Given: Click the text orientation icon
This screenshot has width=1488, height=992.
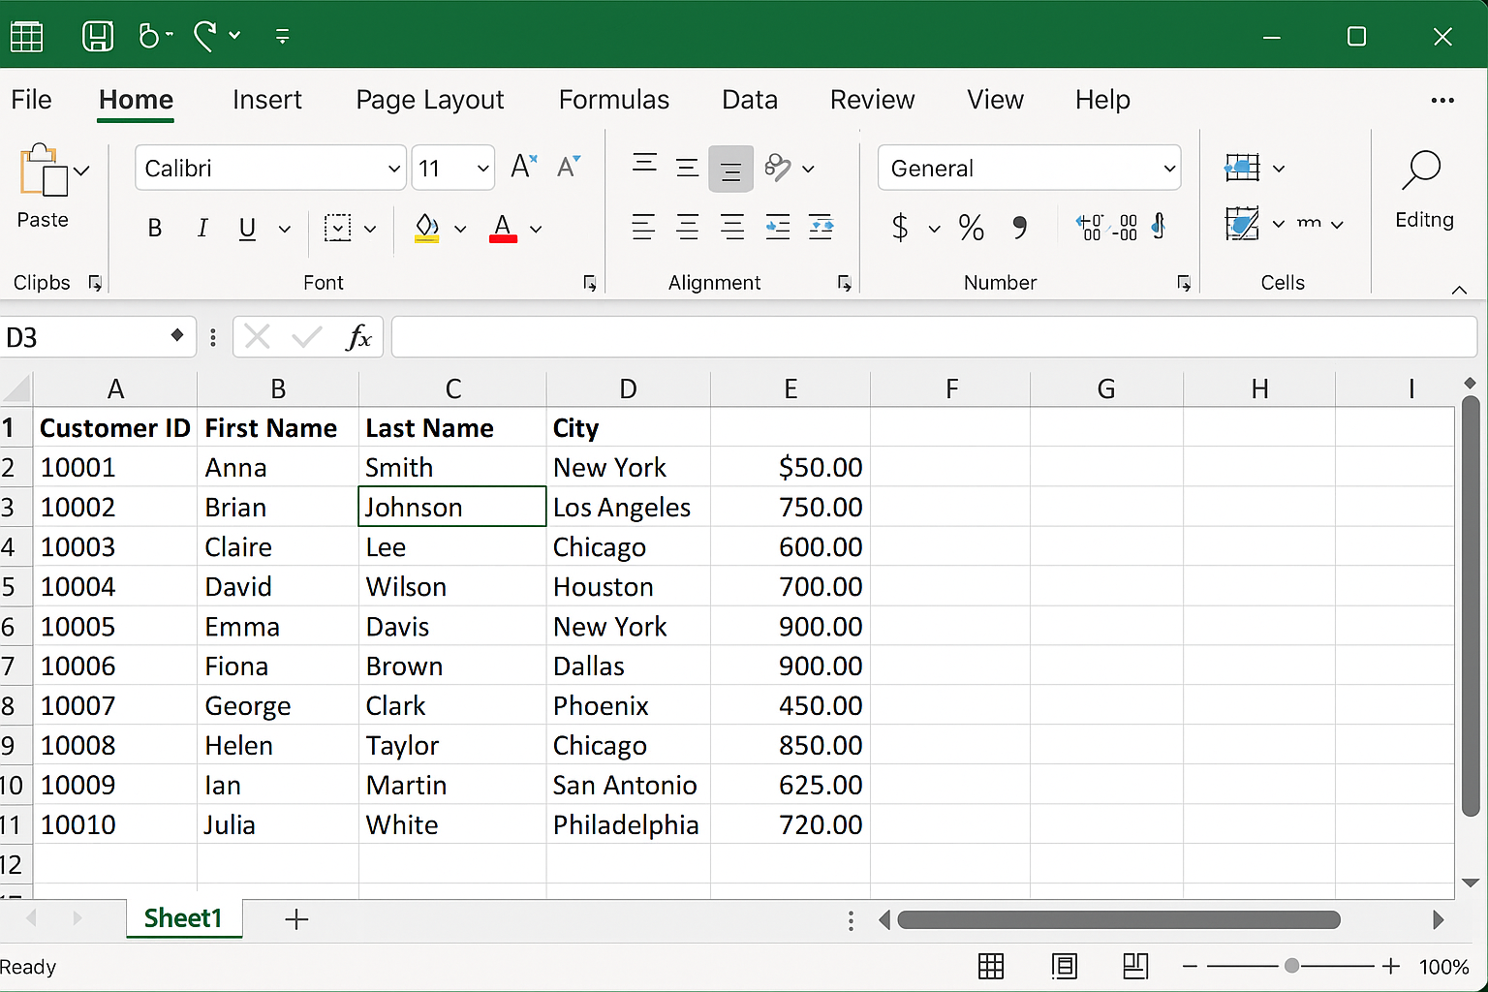Looking at the screenshot, I should click(x=778, y=168).
